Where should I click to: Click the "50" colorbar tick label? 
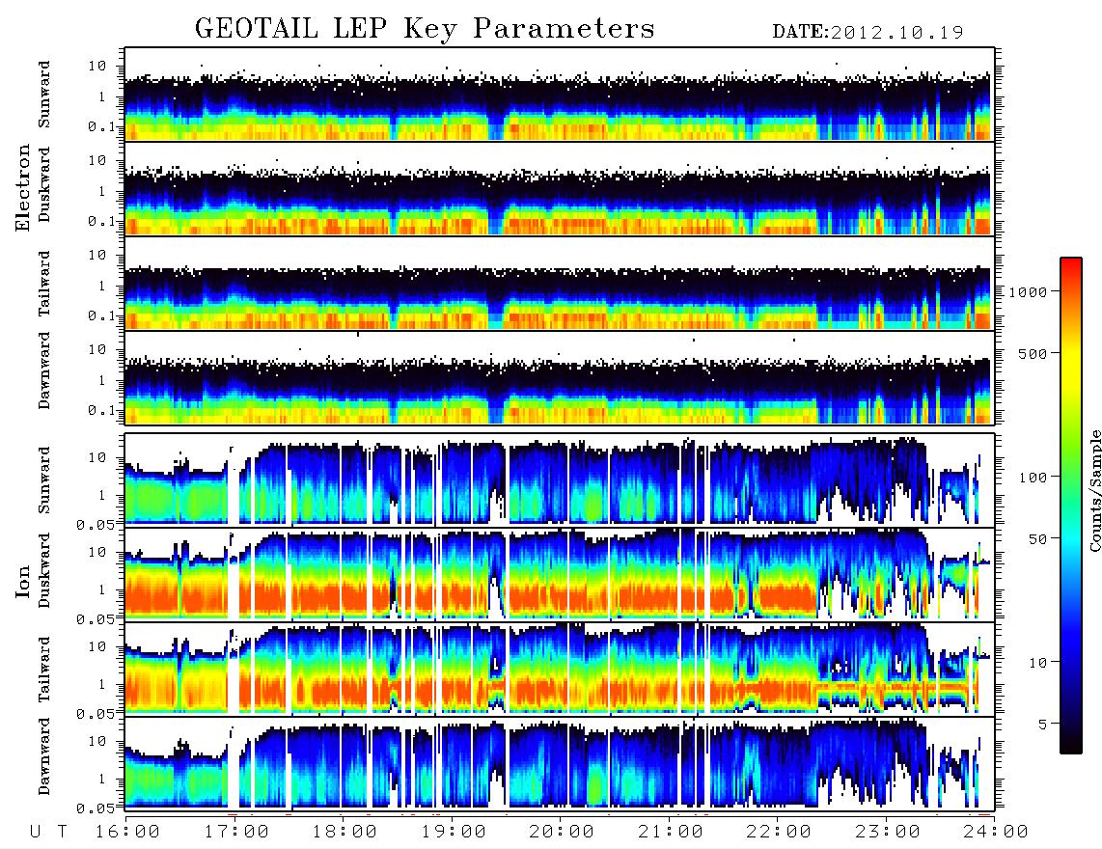(x=1037, y=539)
